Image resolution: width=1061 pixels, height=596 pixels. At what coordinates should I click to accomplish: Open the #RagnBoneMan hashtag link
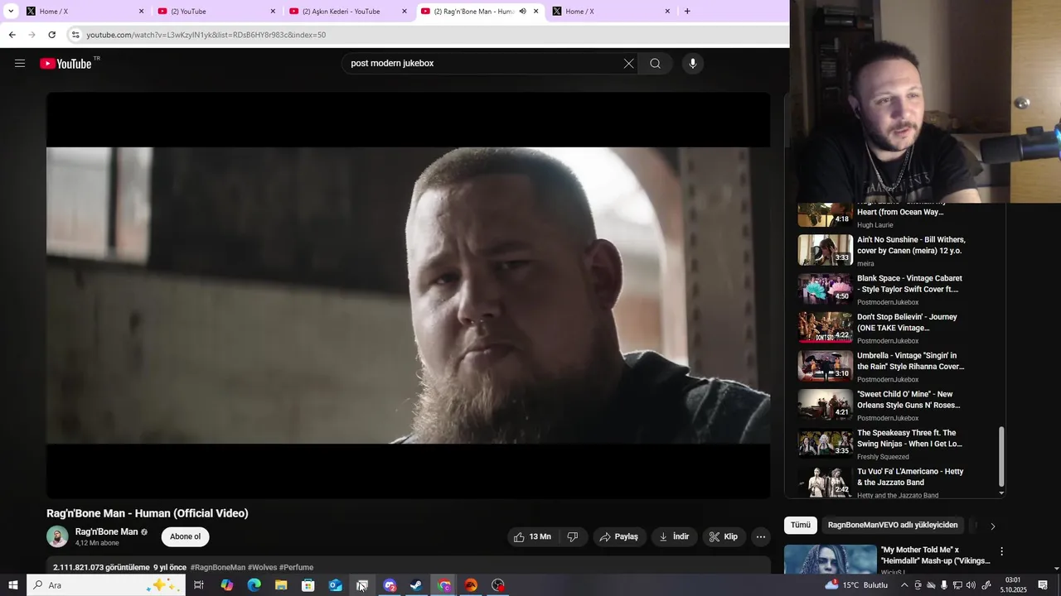click(218, 567)
